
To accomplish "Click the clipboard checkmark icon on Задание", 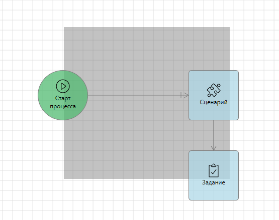I will [x=214, y=170].
